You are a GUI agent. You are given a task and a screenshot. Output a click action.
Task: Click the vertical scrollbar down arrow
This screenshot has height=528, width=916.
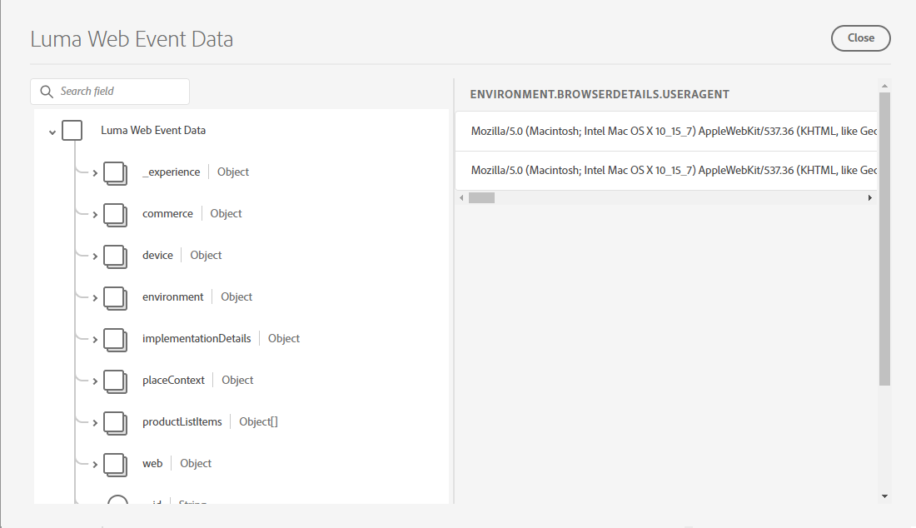[x=884, y=496]
